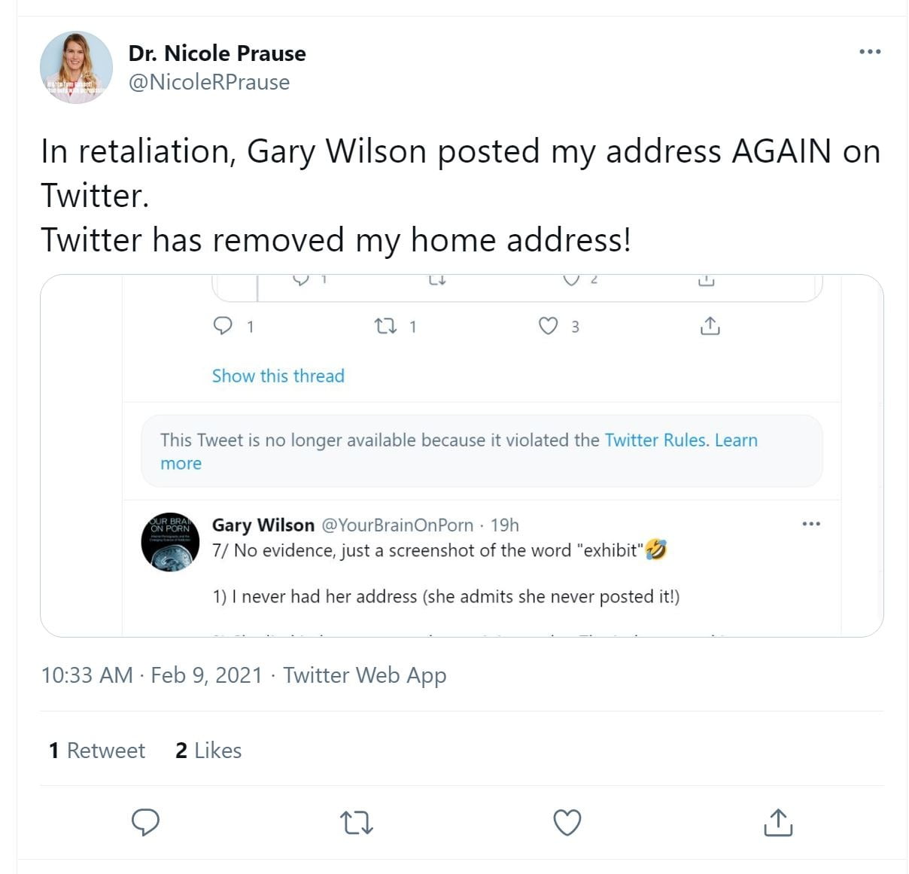
Task: Click the embedded tweet's reply bubble icon
Action: point(223,325)
